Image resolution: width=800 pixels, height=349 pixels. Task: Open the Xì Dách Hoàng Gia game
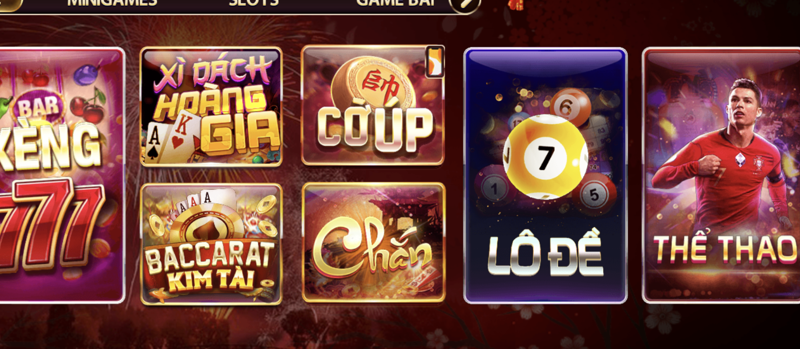coord(211,106)
